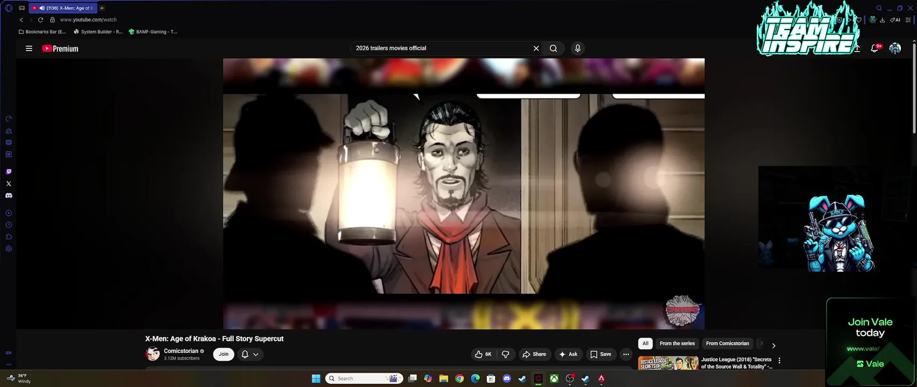Screen dimensions: 917x387
Task: Switch to X-Men Age of Krakoa tab
Action: click(62, 8)
